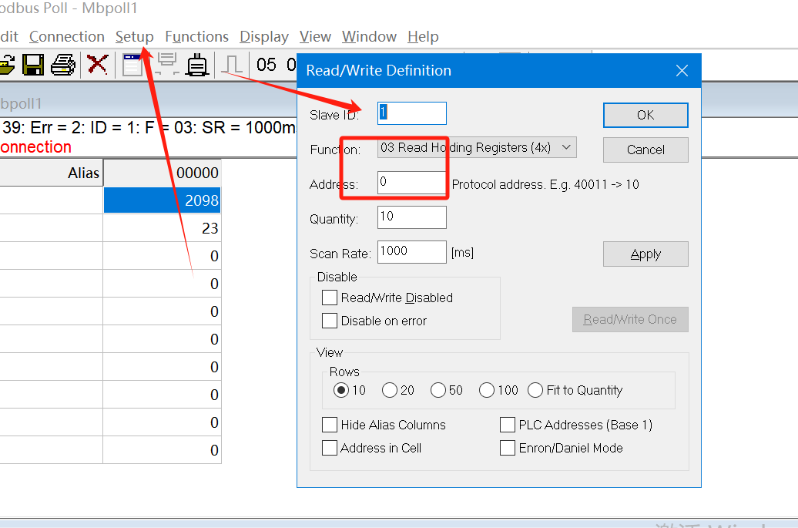Check the Disable on error option
This screenshot has width=798, height=528.
(x=330, y=321)
